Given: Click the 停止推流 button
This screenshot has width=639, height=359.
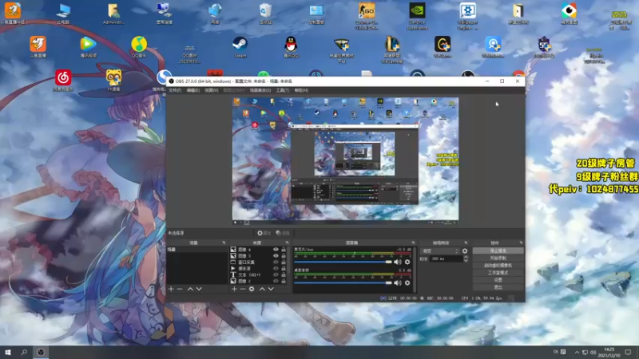Looking at the screenshot, I should pos(498,251).
